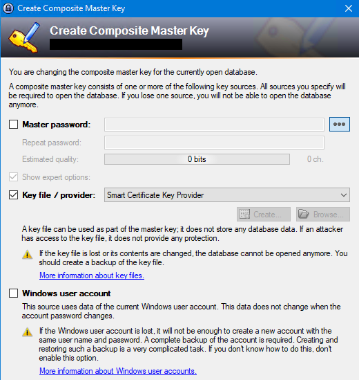This screenshot has width=359, height=380.
Task: Enable the Windows user account checkbox
Action: [14, 293]
